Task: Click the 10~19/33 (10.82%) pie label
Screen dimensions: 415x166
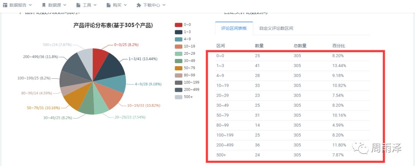Action: 144,105
